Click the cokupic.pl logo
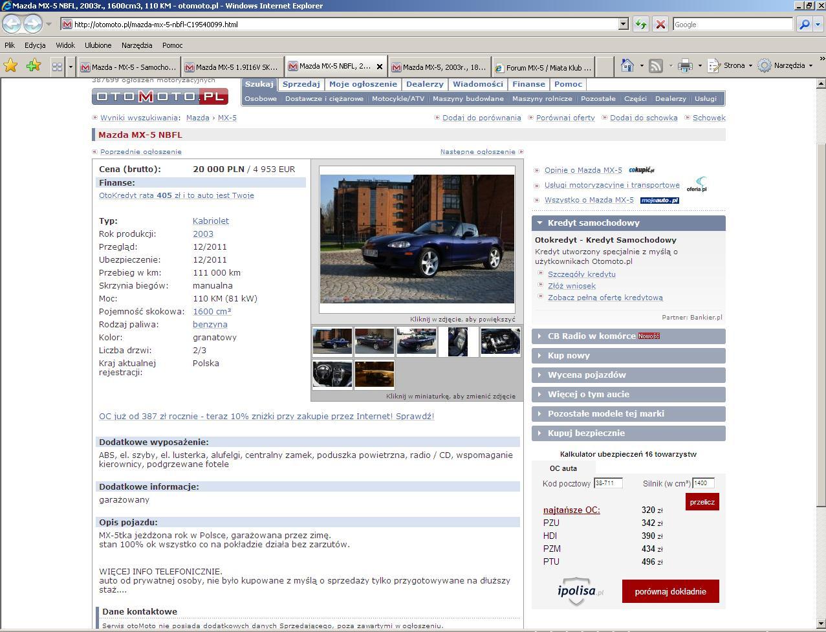 (x=642, y=170)
